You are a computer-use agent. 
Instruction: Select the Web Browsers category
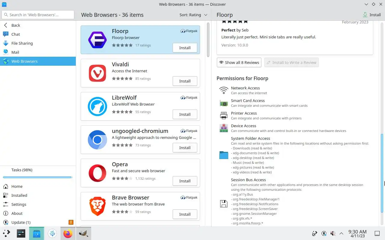point(38,61)
